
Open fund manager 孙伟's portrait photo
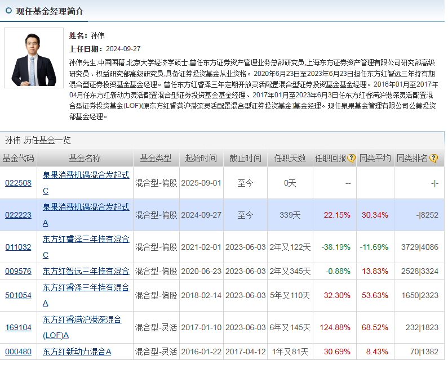pyautogui.click(x=34, y=58)
